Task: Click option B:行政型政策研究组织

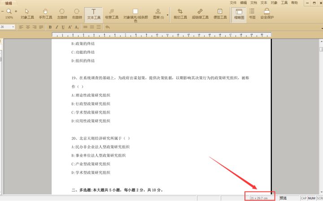Action: click(x=91, y=104)
